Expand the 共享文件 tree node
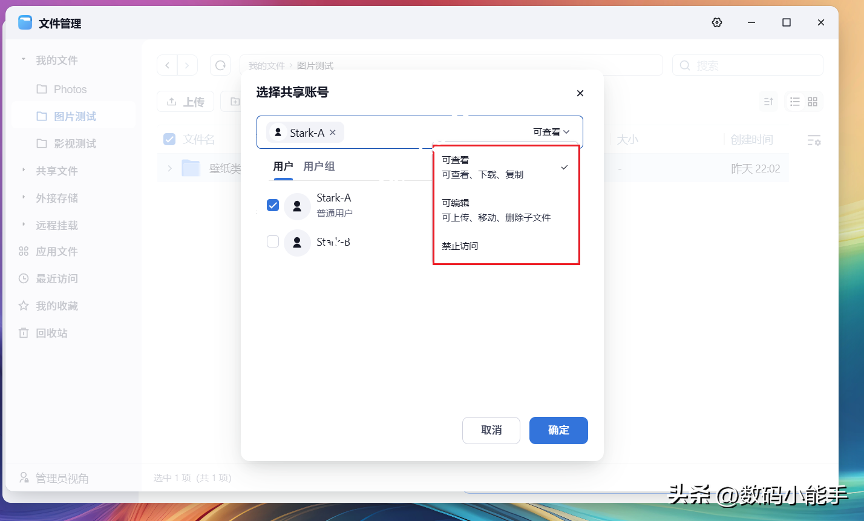The image size is (864, 521). coord(24,171)
